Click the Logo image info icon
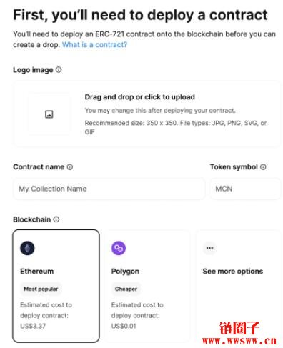 pyautogui.click(x=59, y=70)
